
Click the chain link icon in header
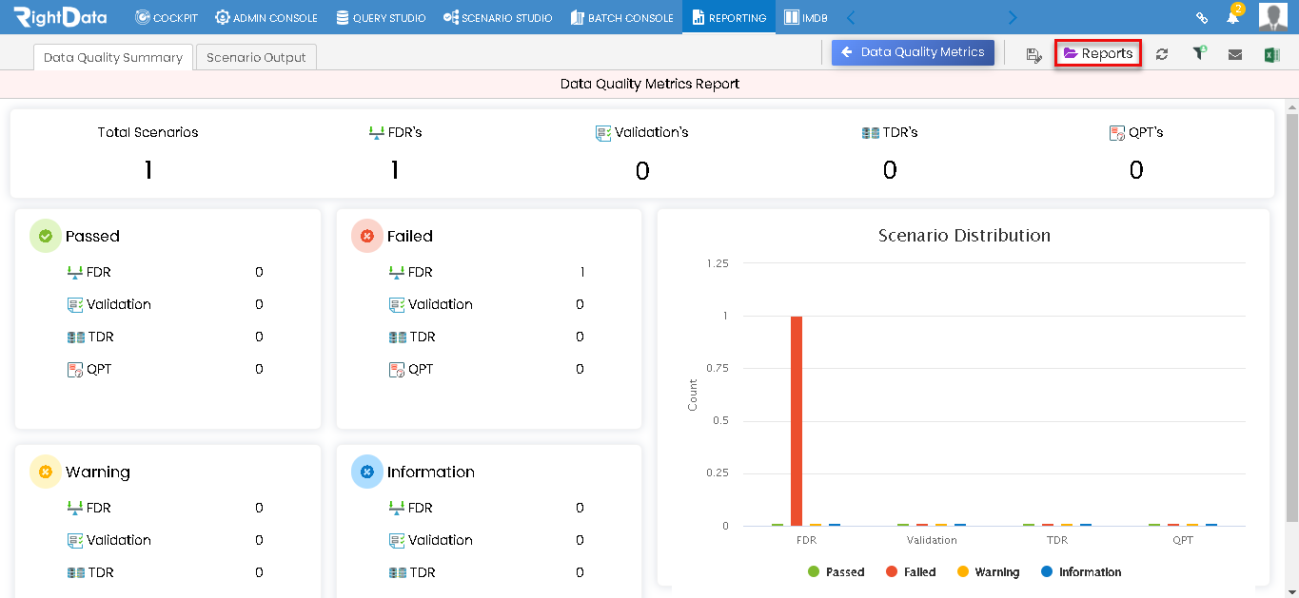point(1202,17)
